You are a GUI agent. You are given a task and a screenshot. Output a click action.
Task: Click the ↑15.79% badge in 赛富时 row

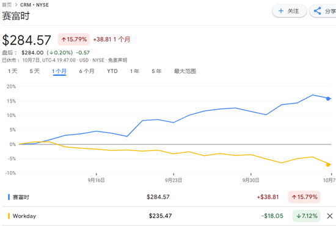(x=304, y=197)
